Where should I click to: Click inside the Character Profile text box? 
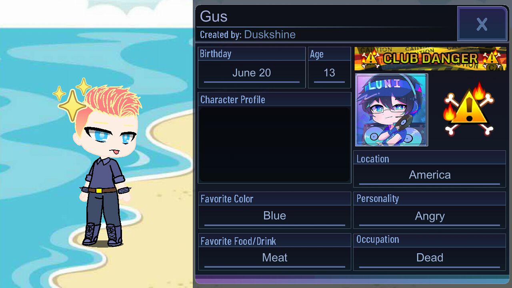(274, 144)
